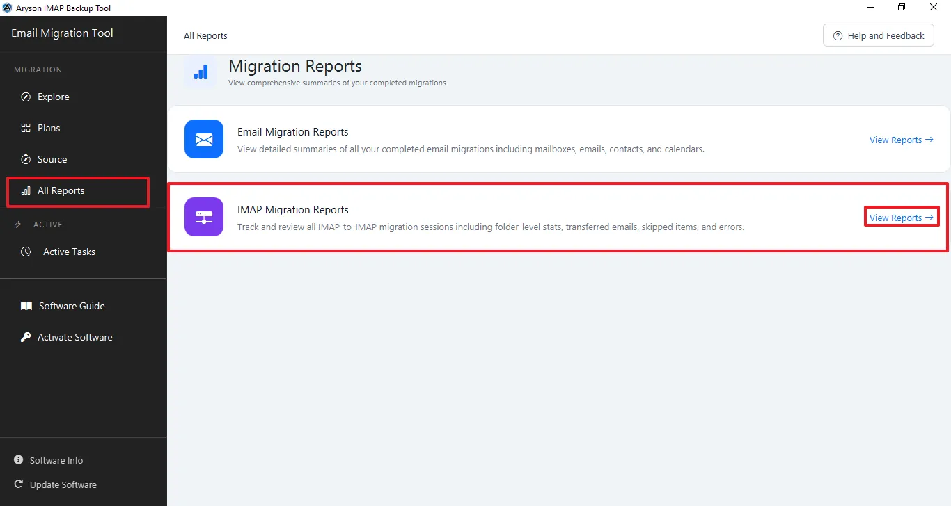
Task: Click the MIGRATION section label
Action: pyautogui.click(x=38, y=70)
